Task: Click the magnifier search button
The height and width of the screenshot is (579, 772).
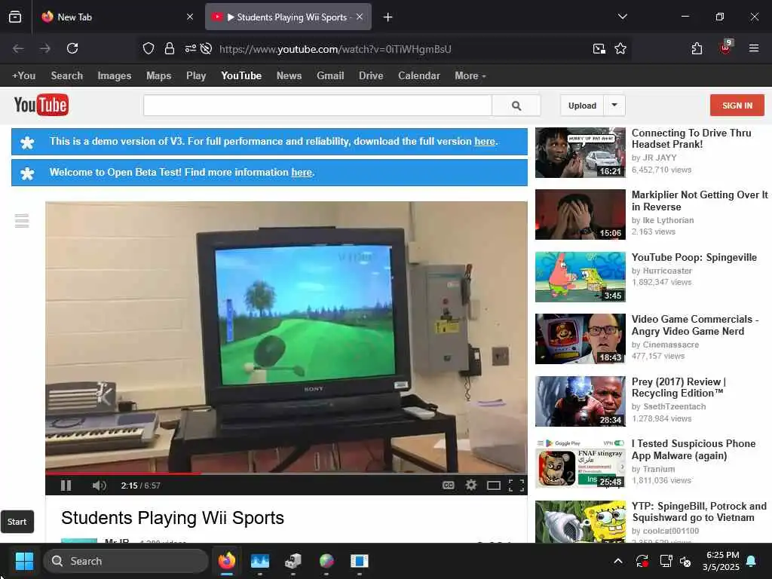Action: coord(516,106)
